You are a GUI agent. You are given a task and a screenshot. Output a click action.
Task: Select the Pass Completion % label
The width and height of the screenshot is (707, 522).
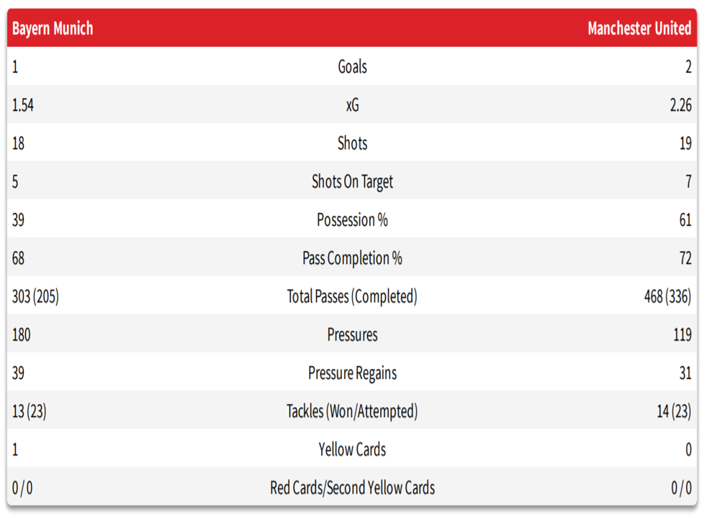pyautogui.click(x=352, y=258)
